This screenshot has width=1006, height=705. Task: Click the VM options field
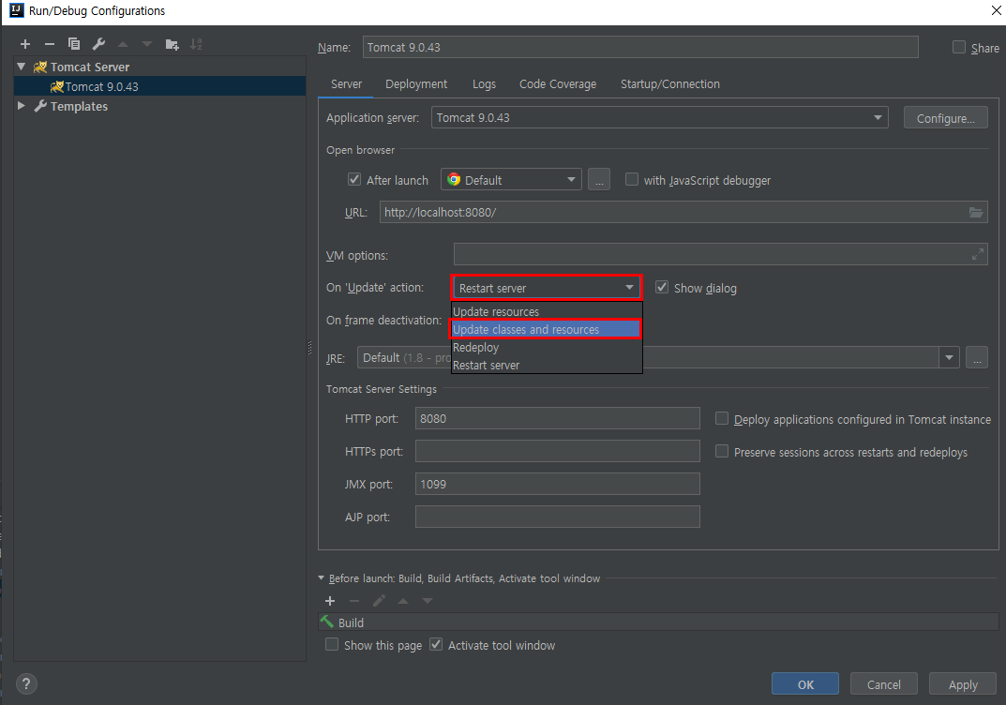pos(720,255)
